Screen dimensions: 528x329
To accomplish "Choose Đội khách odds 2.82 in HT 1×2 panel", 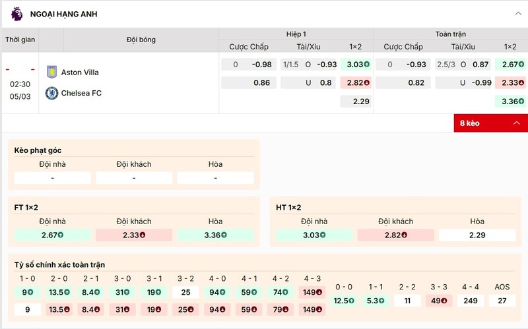I will tap(396, 235).
